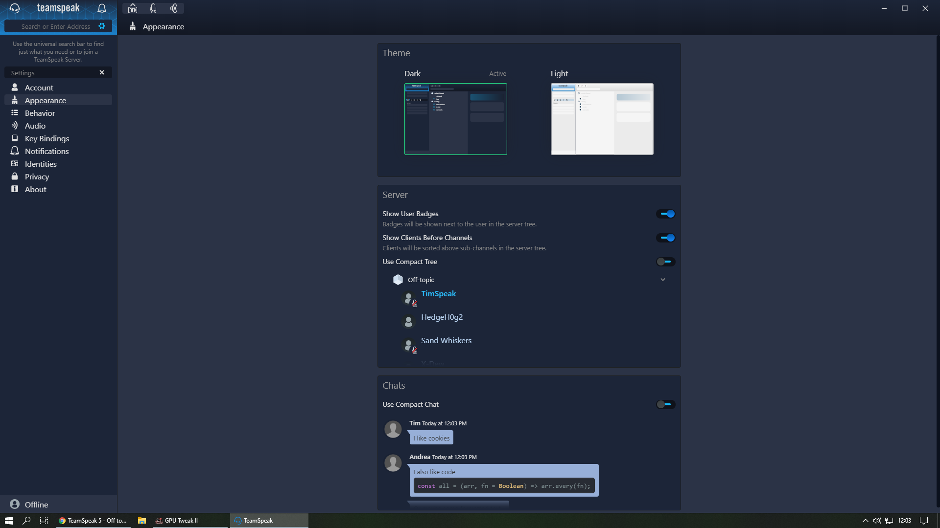This screenshot has width=940, height=528.
Task: Close the Settings panel with X
Action: (x=102, y=72)
